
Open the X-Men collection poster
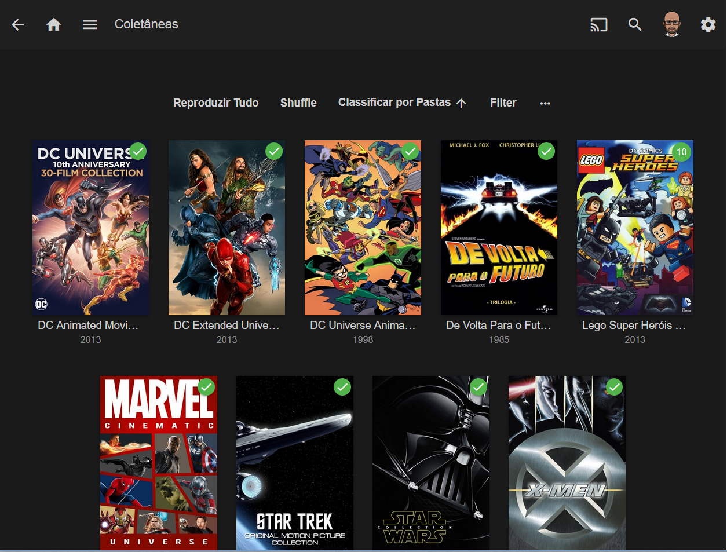[567, 463]
